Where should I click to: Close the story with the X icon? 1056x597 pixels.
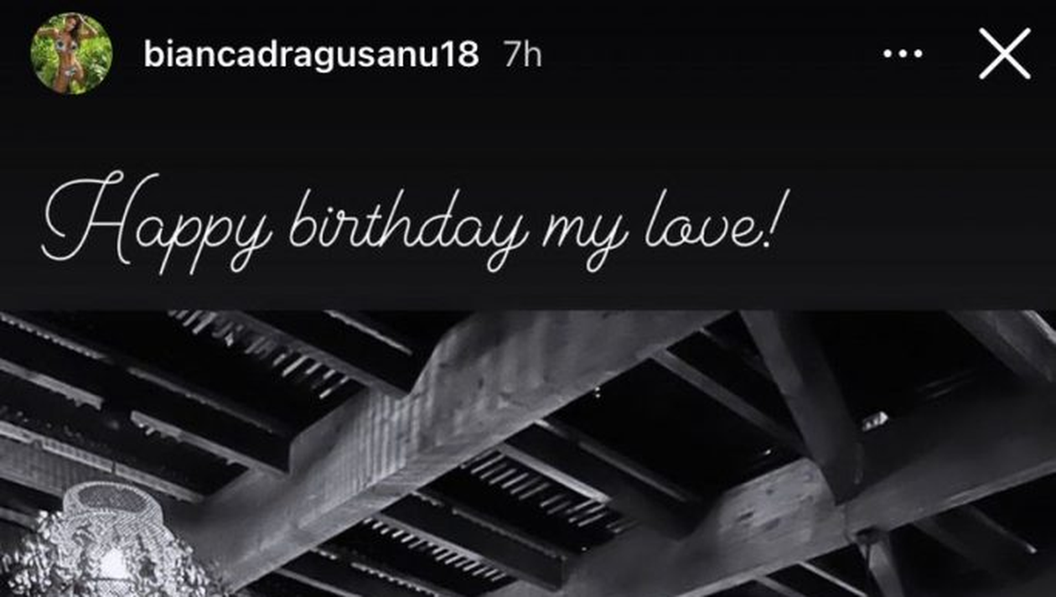coord(1004,54)
